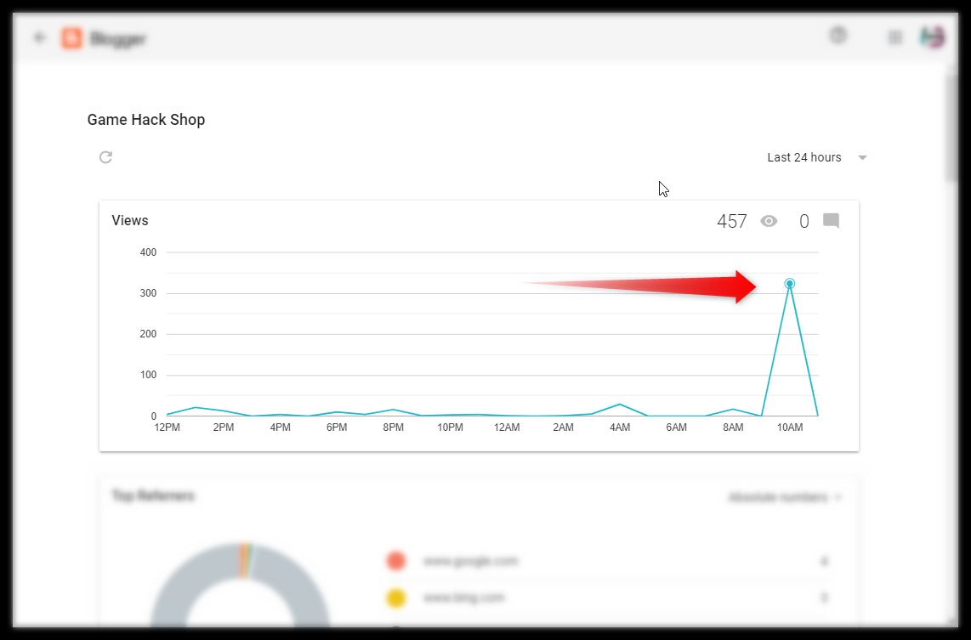Open the Last 24 hours dropdown
This screenshot has height=640, width=971.
(x=804, y=157)
